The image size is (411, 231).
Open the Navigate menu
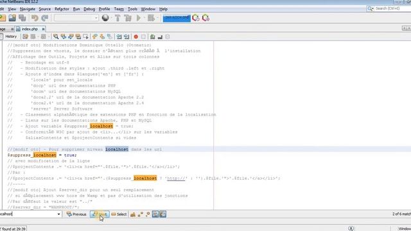point(27,9)
